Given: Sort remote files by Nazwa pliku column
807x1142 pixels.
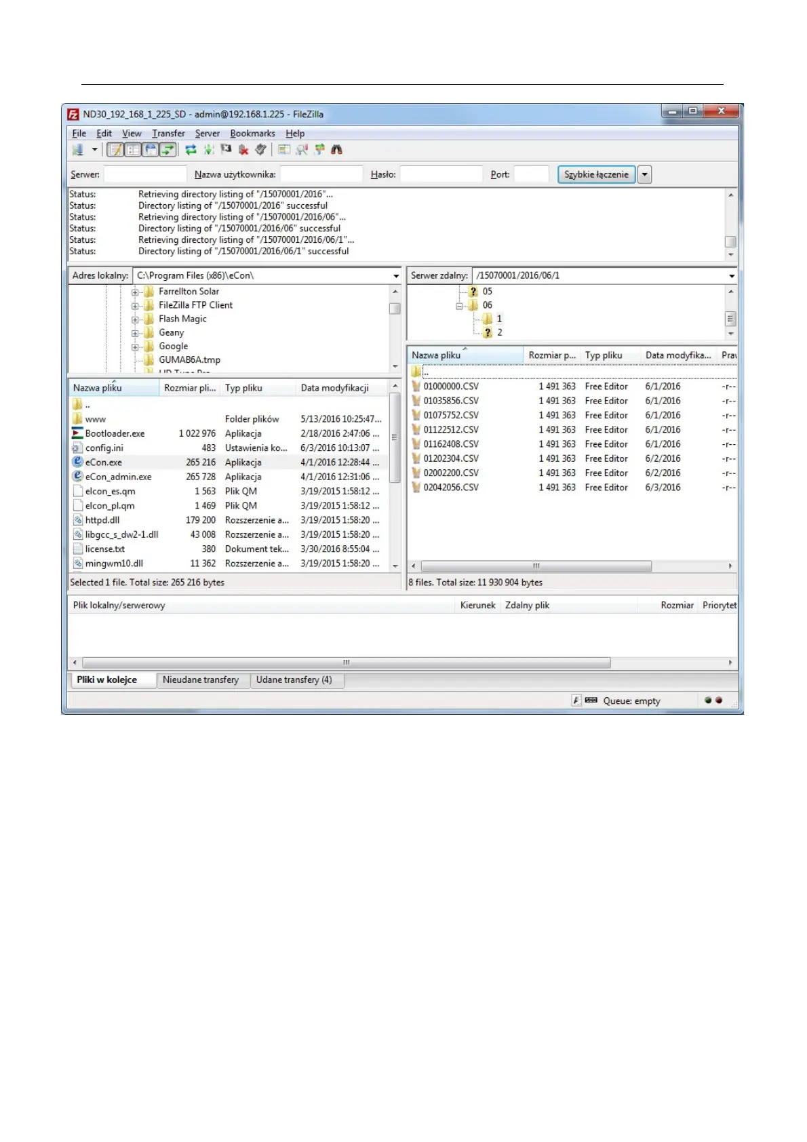Looking at the screenshot, I should coord(465,355).
